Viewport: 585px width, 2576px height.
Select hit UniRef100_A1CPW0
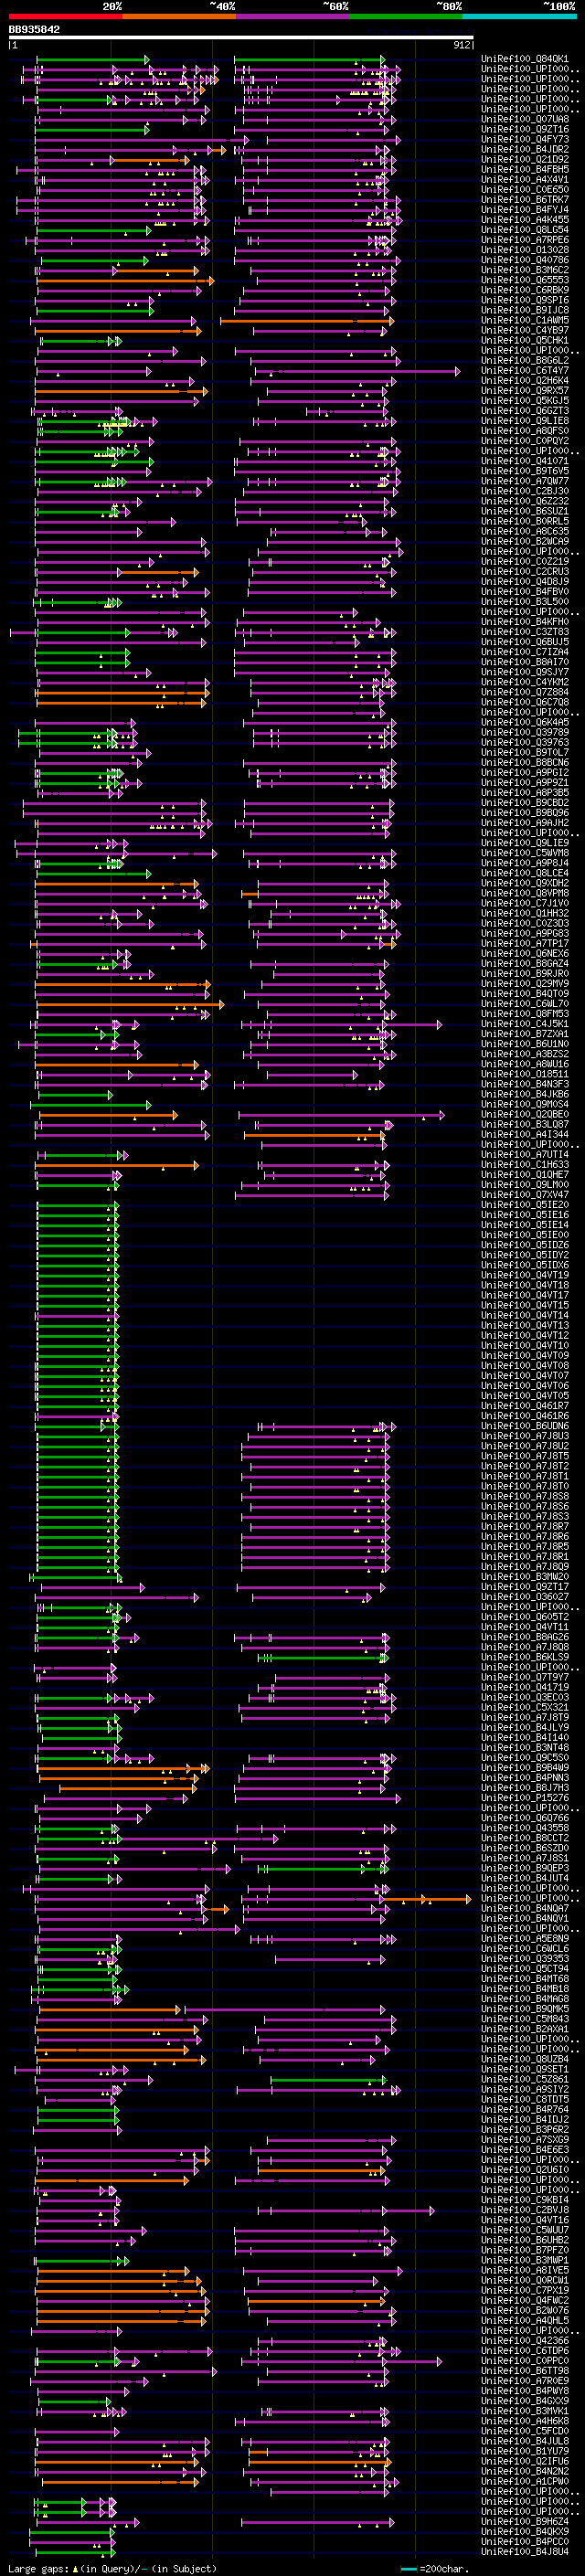tap(525, 2481)
